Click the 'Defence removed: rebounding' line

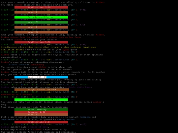(x=26, y=65)
